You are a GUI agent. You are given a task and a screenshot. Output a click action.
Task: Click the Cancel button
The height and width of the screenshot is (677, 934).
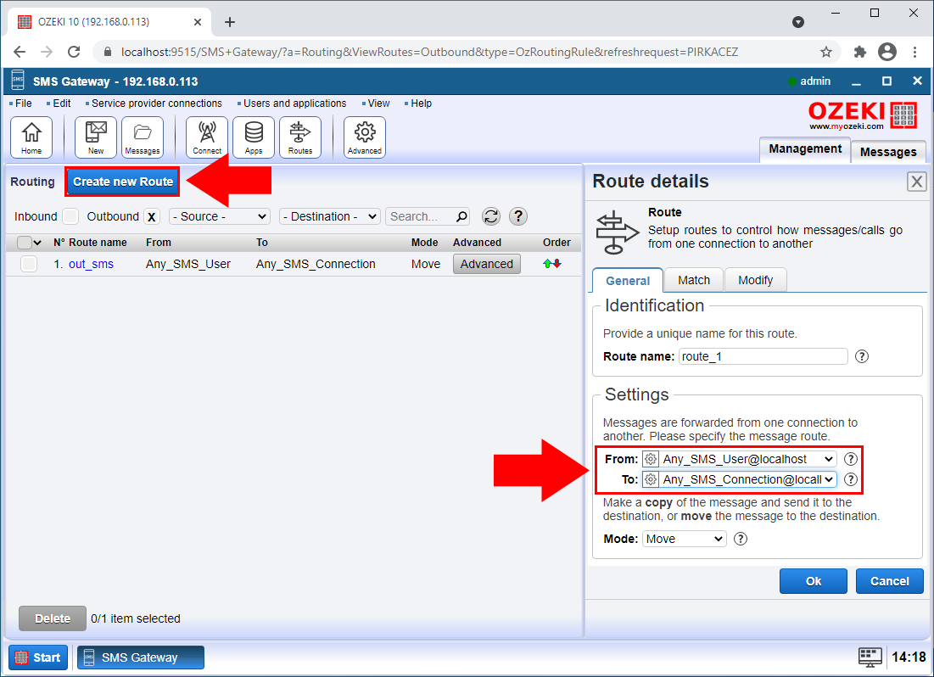(889, 581)
